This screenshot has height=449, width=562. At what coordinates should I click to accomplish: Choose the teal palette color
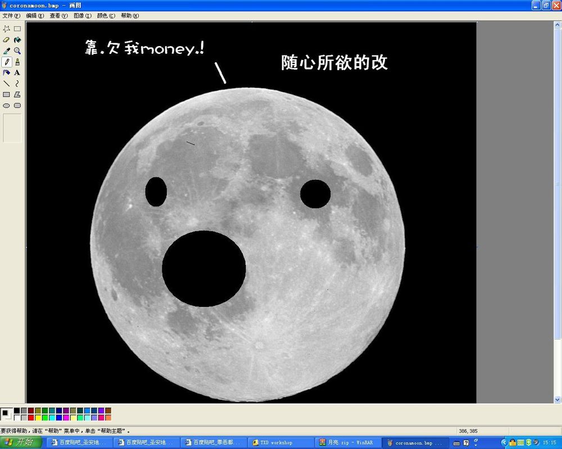tap(52, 411)
